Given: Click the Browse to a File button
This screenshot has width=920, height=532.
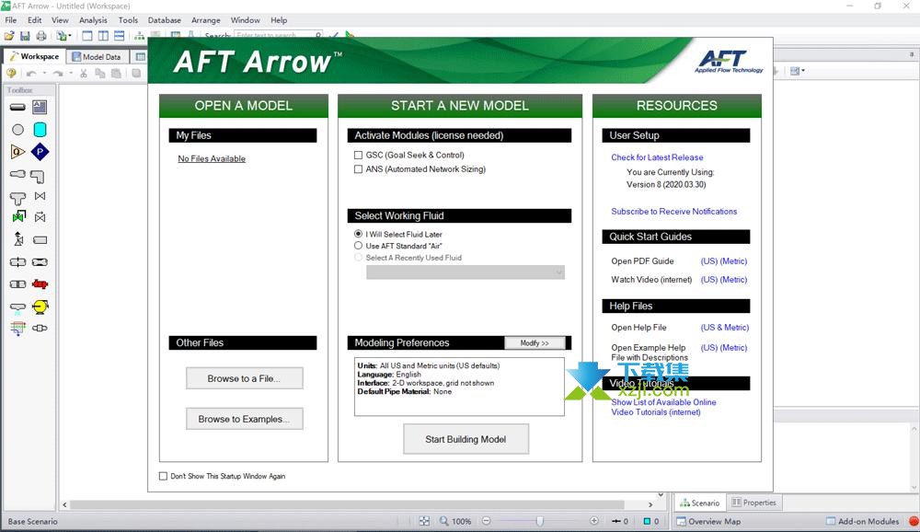Looking at the screenshot, I should [x=245, y=378].
